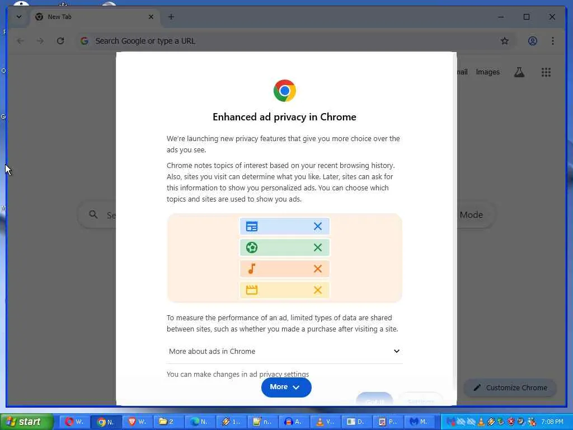Image resolution: width=573 pixels, height=430 pixels.
Task: Click the taskbar clock 7:08 PM
Action: pos(552,422)
